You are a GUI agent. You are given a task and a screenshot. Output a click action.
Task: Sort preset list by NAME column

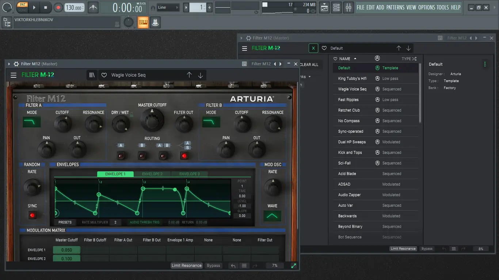(345, 59)
